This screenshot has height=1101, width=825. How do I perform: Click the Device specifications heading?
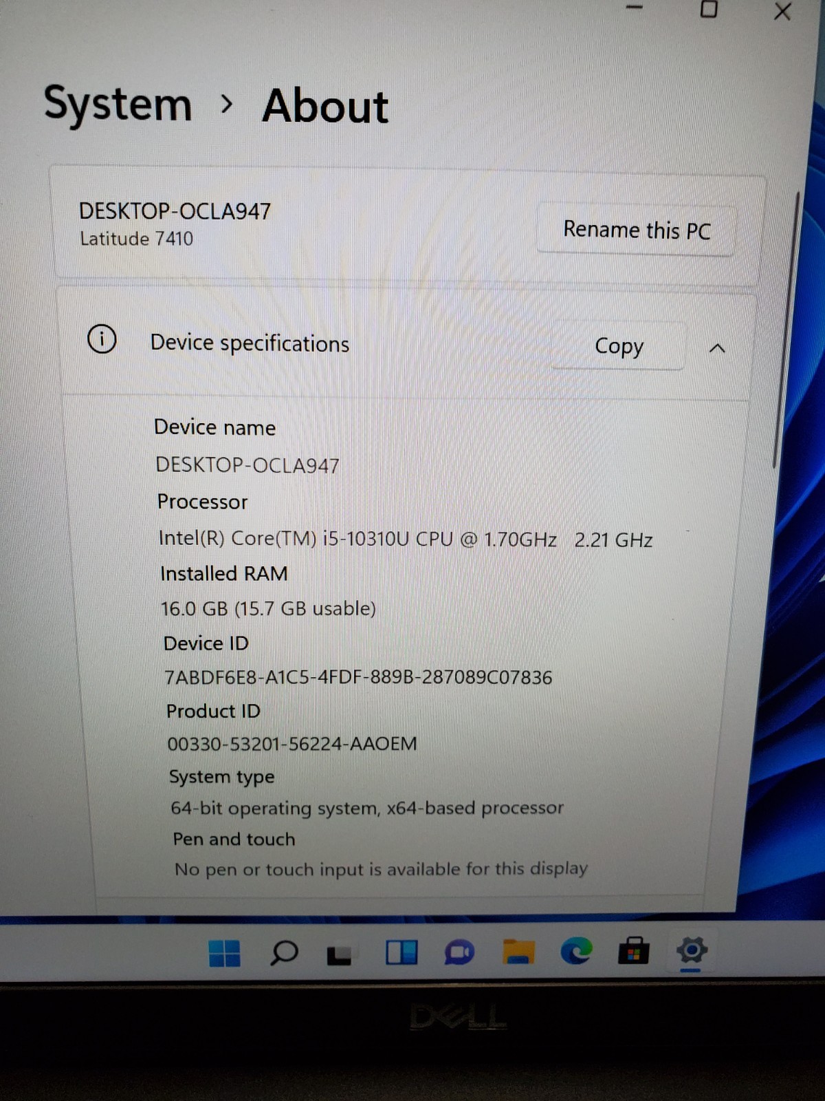point(250,343)
